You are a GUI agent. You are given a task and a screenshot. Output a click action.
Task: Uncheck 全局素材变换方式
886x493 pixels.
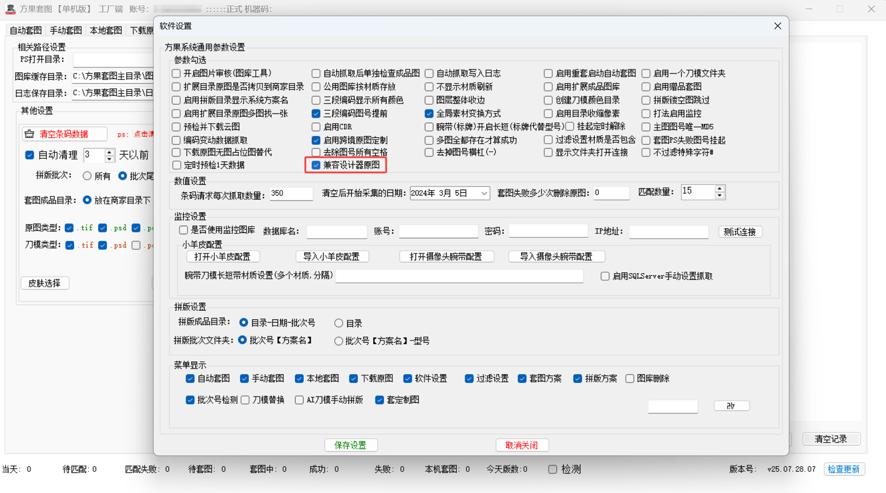429,114
